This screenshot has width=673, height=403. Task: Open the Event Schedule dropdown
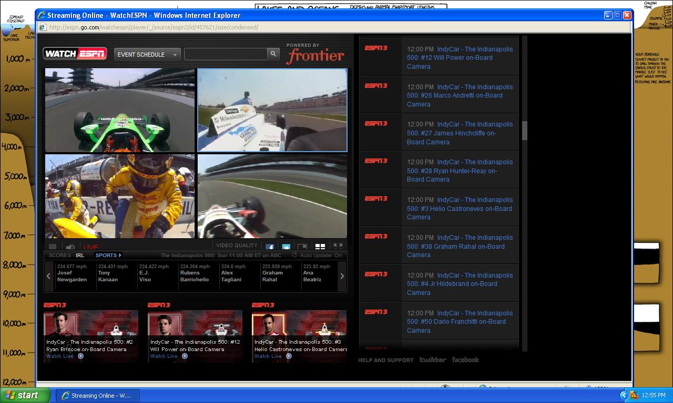point(147,54)
